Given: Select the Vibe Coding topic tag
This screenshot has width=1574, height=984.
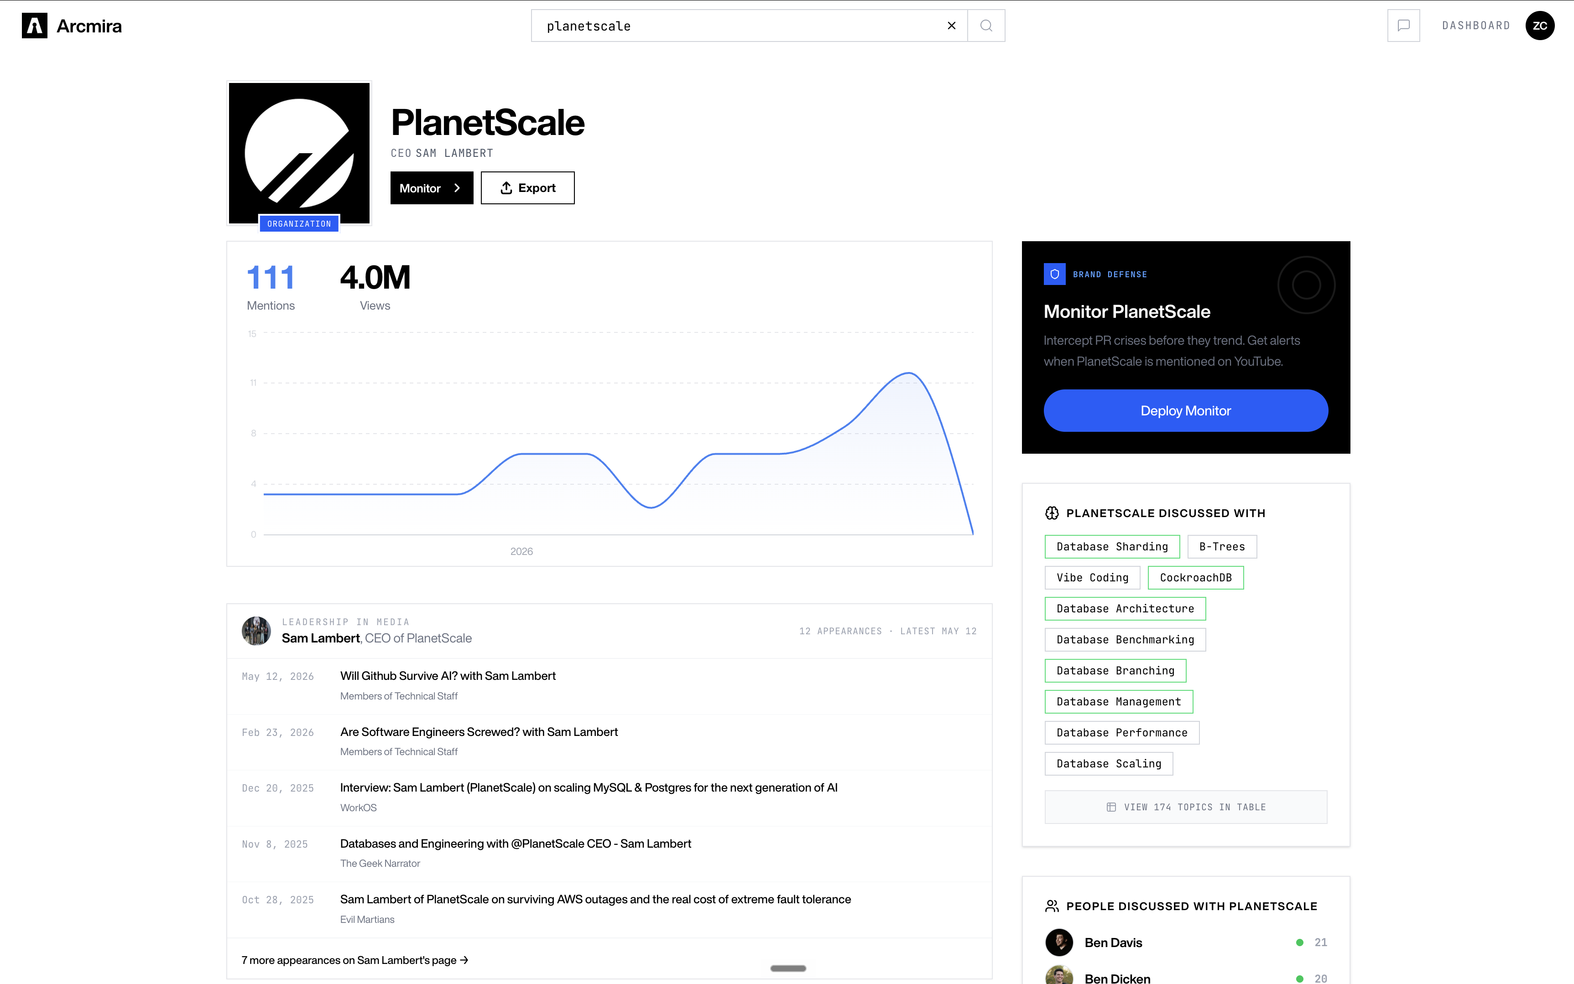Looking at the screenshot, I should 1092,578.
